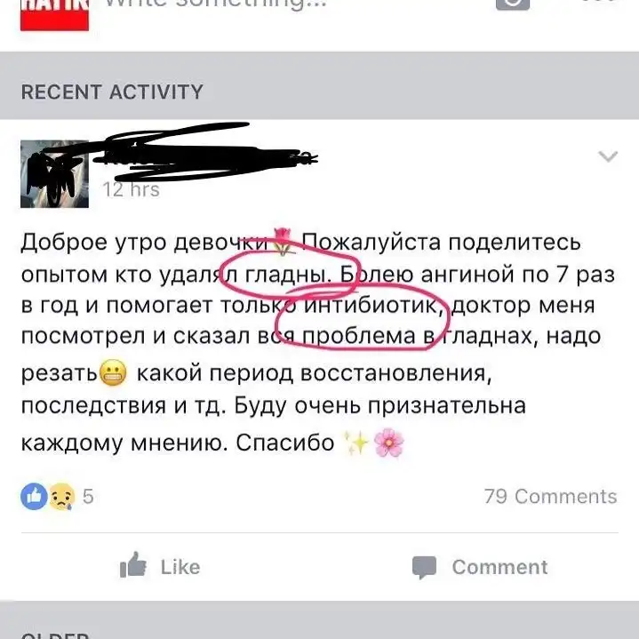
Task: Tap the pink flower emoji ending the post
Action: coord(388,443)
